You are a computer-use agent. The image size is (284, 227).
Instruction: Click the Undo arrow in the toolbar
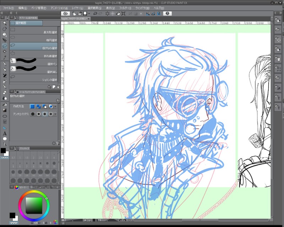click(95, 13)
